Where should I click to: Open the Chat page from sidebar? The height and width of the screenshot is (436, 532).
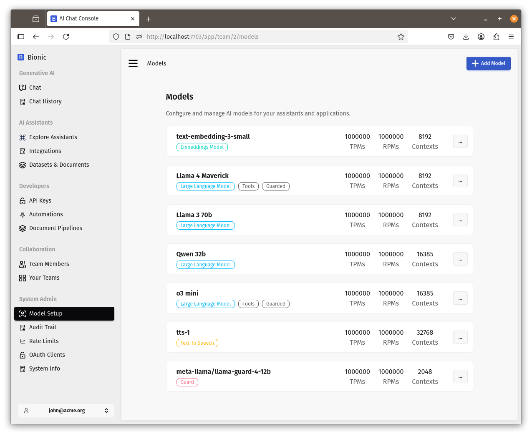click(35, 88)
